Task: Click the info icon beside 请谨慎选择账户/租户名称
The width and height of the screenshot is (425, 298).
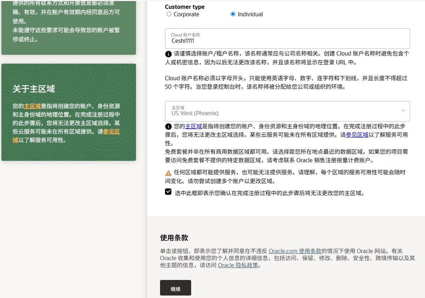Action: [169, 54]
